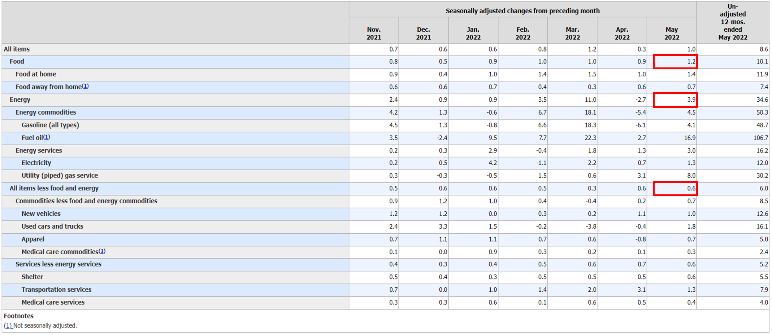Click the 'Footnotes' heading text
The image size is (772, 335).
click(x=18, y=316)
